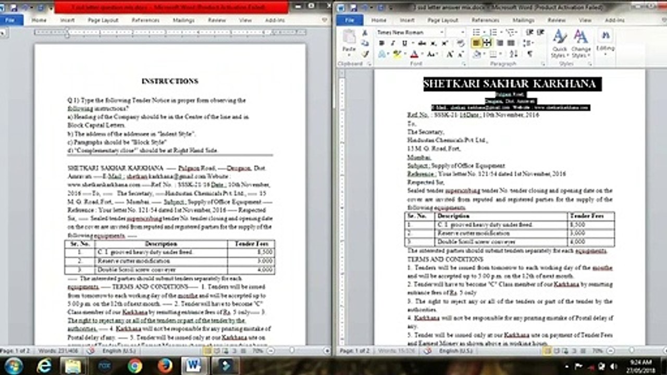Image resolution: width=667 pixels, height=375 pixels.
Task: Switch to Mailings tab in right window
Action: pyautogui.click(x=523, y=20)
